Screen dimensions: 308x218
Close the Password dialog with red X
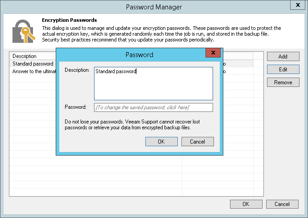(x=213, y=53)
